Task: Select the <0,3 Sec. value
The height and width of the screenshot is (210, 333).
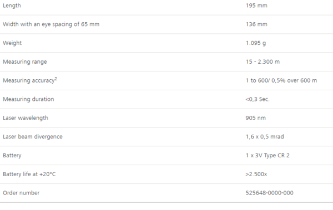Action: coord(258,99)
